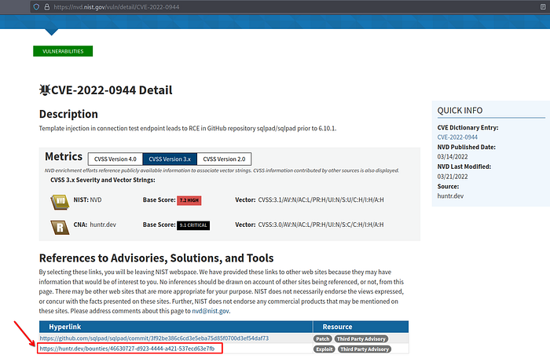Click Third Party Advisory tag in Exploit row
The height and width of the screenshot is (362, 550).
[365, 349]
